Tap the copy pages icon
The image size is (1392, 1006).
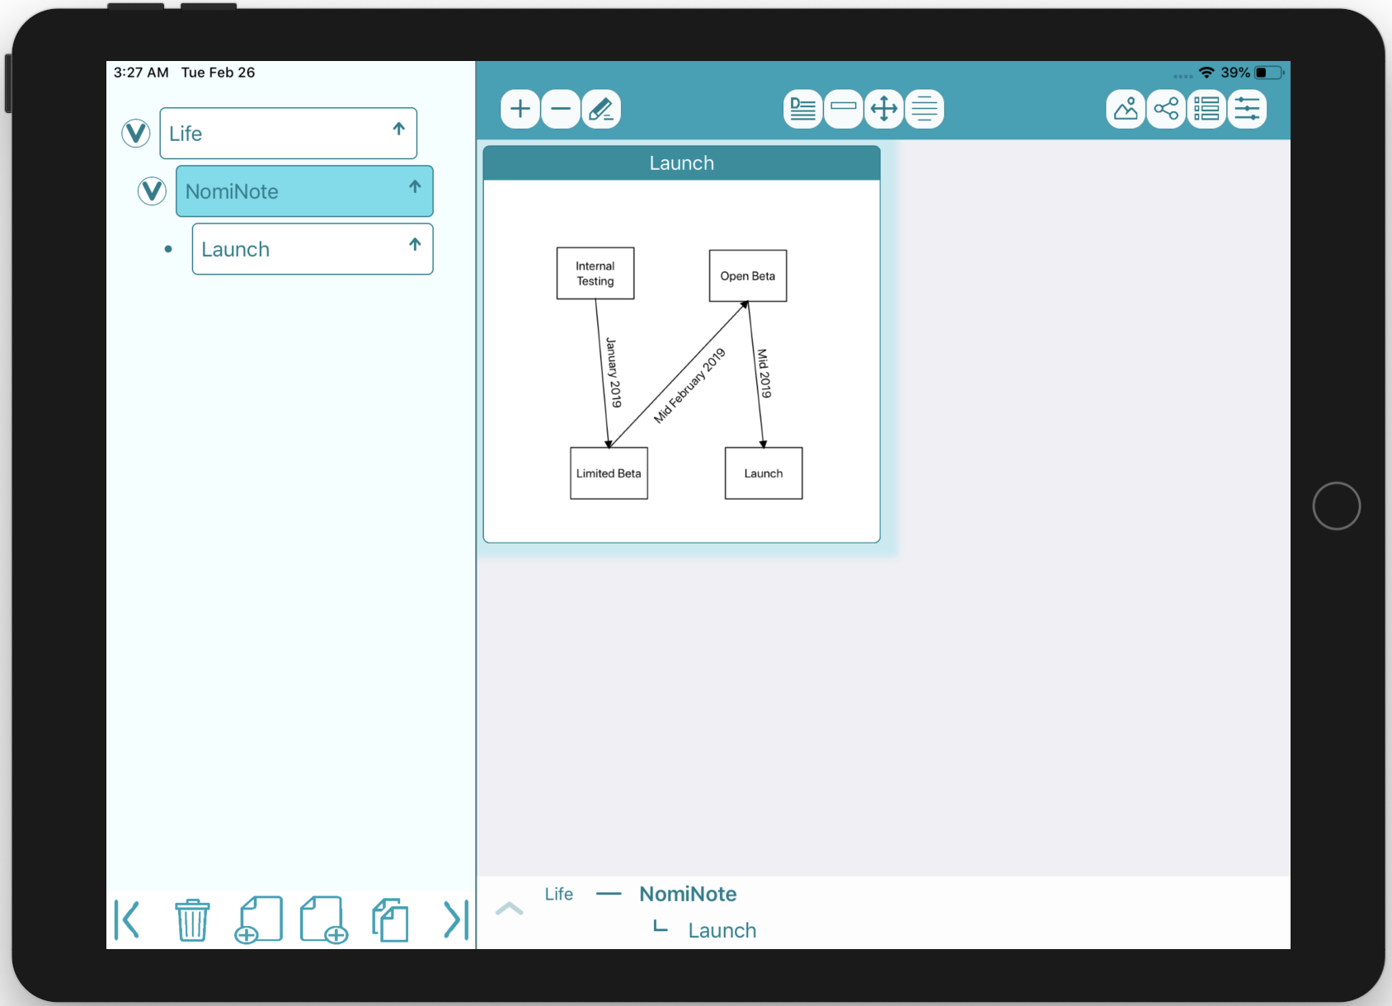[x=390, y=919]
